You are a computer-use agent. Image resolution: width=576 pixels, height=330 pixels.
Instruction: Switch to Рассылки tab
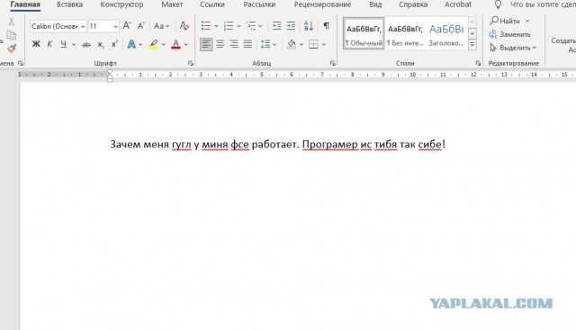(x=259, y=4)
